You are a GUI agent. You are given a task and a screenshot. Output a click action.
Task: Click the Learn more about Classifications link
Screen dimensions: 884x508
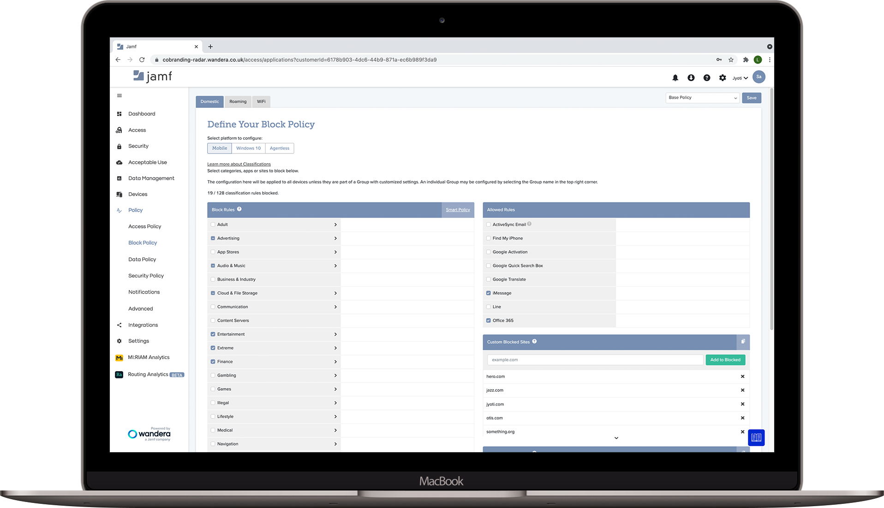click(x=239, y=164)
